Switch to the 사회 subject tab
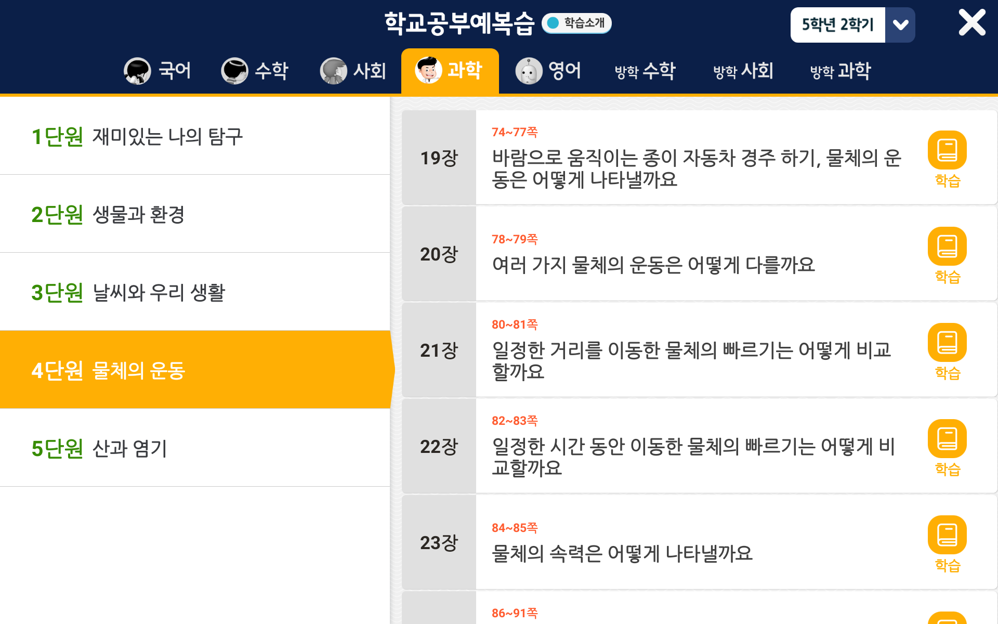The image size is (998, 624). tap(353, 71)
